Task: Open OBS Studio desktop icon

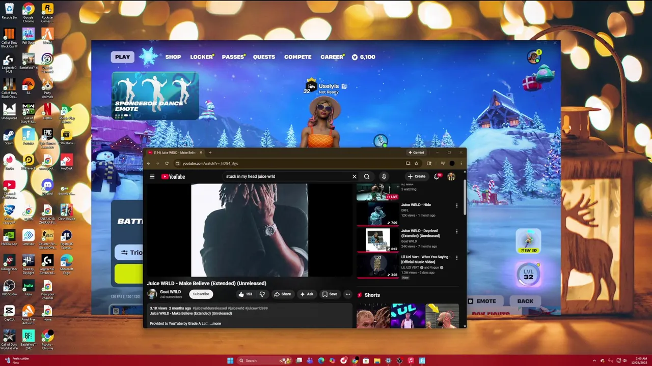Action: [9, 288]
